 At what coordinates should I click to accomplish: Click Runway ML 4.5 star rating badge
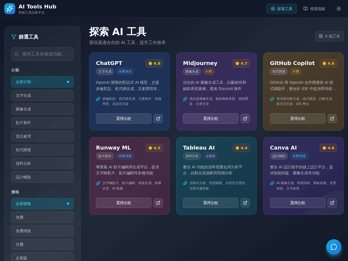click(x=154, y=148)
